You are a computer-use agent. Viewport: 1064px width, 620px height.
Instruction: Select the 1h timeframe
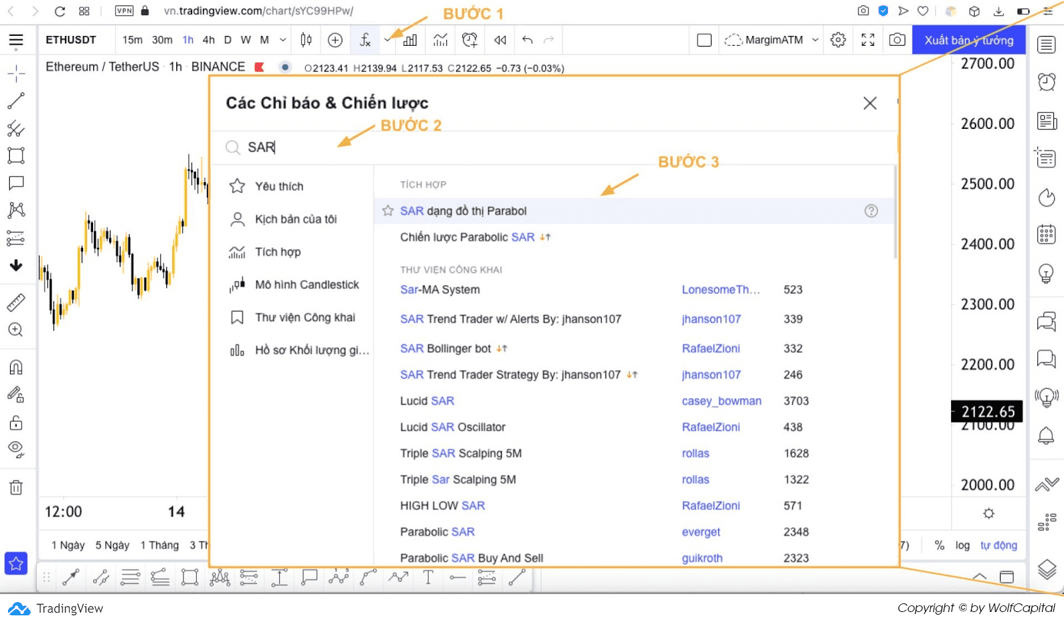click(x=188, y=40)
